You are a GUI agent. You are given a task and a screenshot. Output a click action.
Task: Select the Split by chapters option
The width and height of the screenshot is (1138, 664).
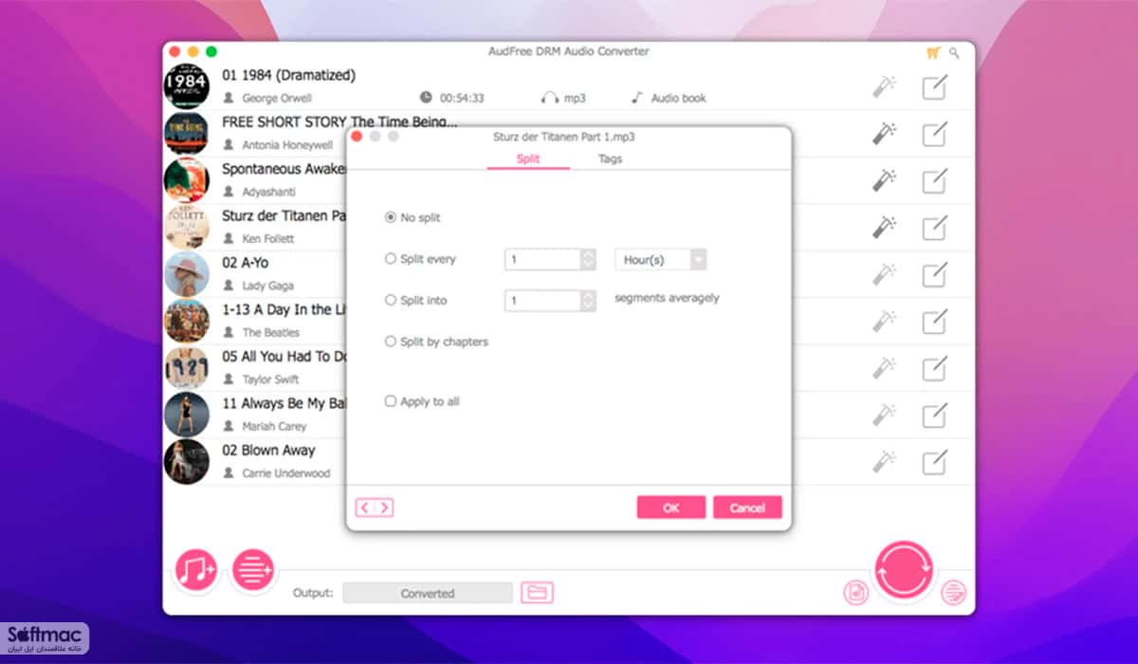[x=390, y=341]
